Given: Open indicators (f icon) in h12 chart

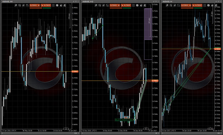Looking at the screenshot, I should tap(137, 5).
